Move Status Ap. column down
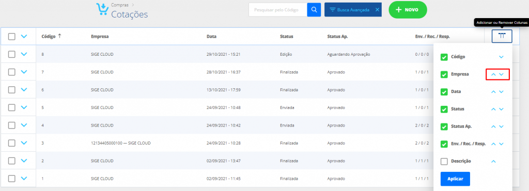This screenshot has height=191, width=529. point(501,126)
